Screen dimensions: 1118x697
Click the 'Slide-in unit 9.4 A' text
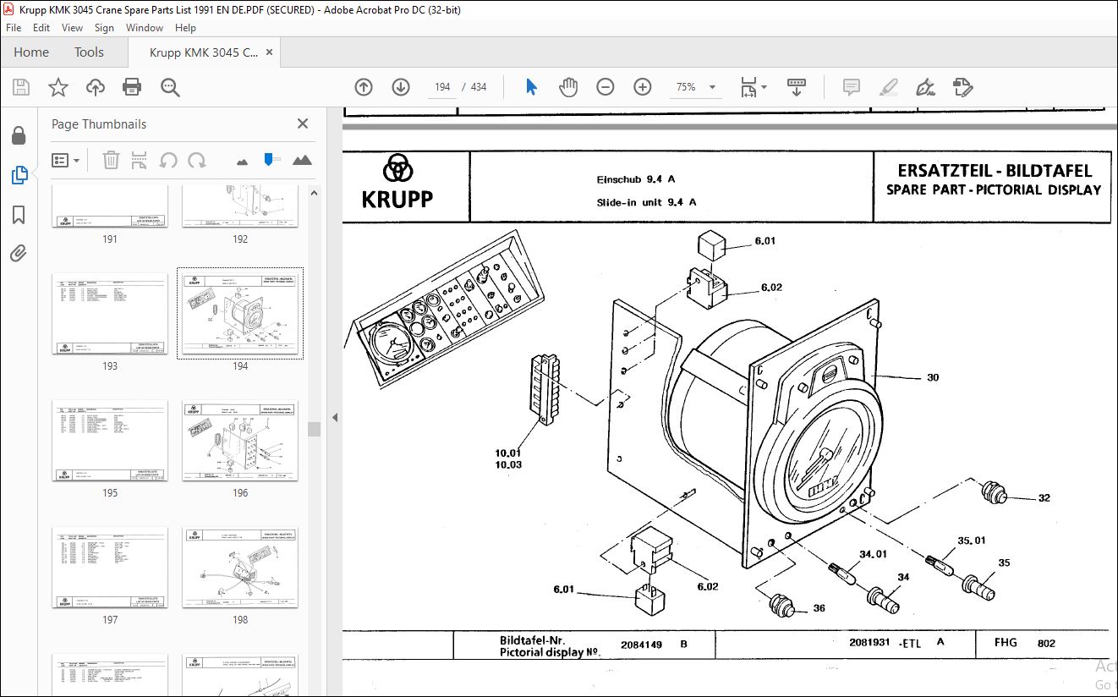pos(646,202)
